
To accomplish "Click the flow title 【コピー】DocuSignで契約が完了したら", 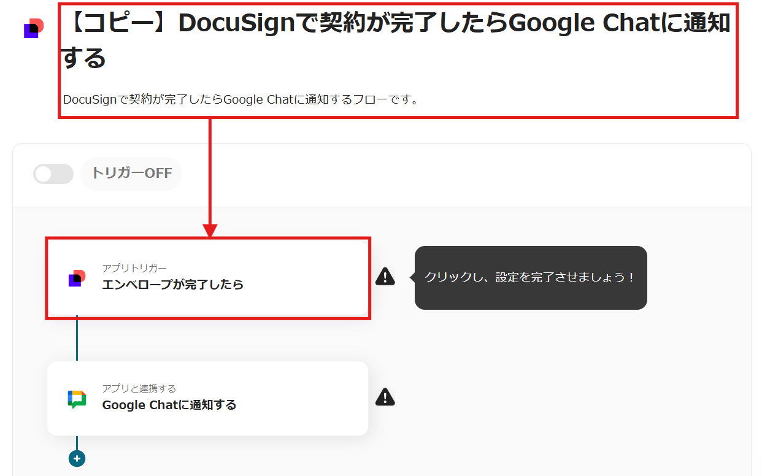I will (x=396, y=40).
